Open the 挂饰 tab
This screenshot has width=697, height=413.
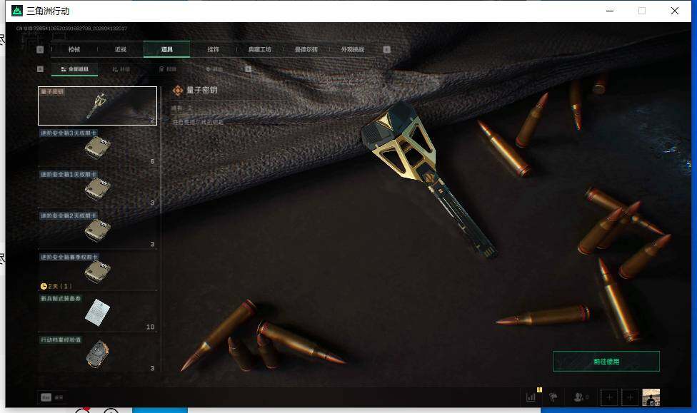click(x=213, y=49)
